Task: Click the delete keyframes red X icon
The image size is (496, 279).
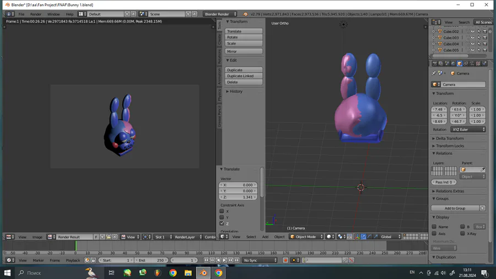Action: tap(351, 260)
